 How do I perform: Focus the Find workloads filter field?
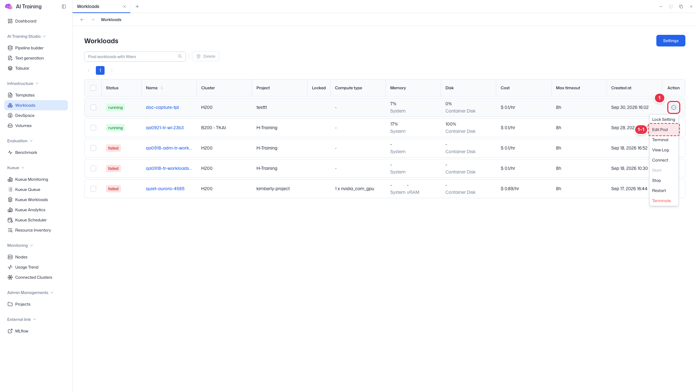135,57
